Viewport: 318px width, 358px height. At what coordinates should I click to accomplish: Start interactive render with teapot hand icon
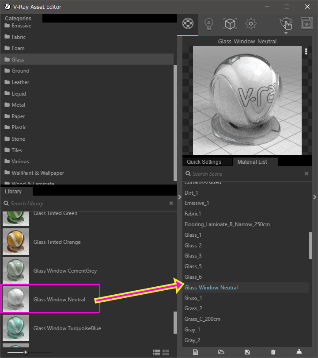[286, 24]
